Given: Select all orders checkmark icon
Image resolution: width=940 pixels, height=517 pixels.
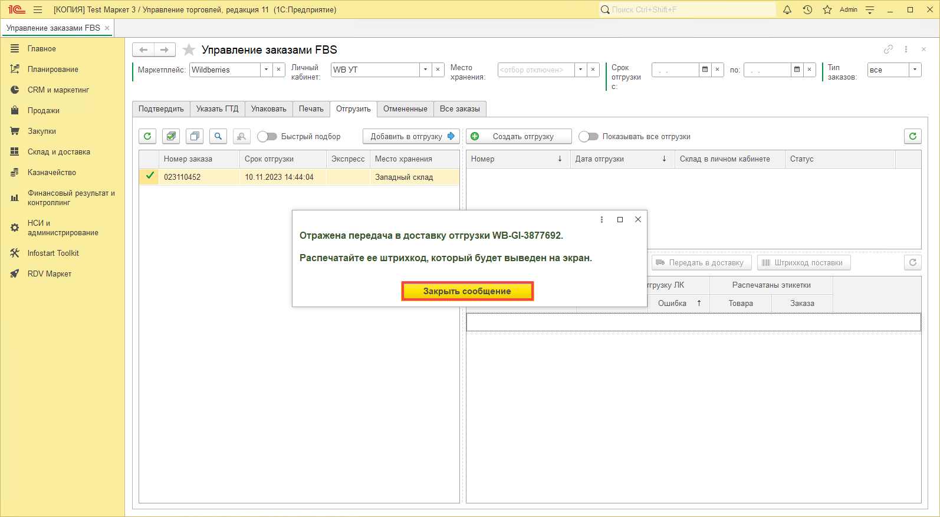Looking at the screenshot, I should point(171,136).
